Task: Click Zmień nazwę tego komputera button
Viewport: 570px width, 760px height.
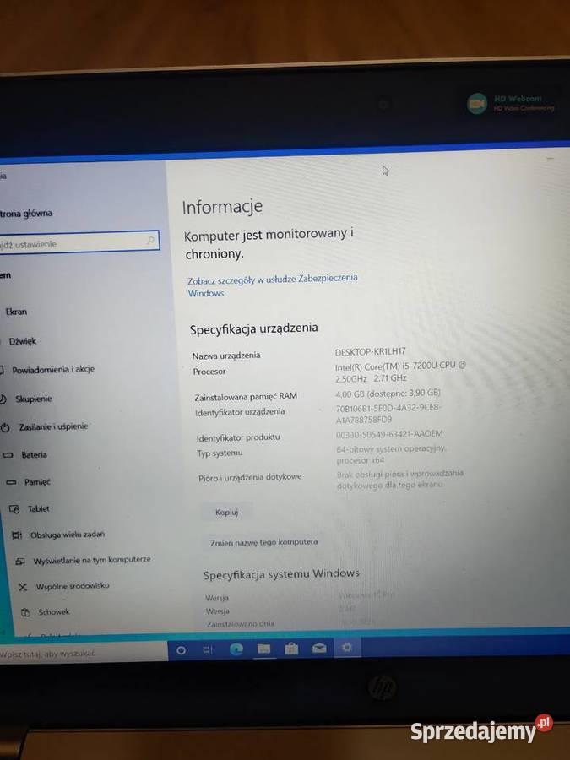Action: pyautogui.click(x=264, y=542)
